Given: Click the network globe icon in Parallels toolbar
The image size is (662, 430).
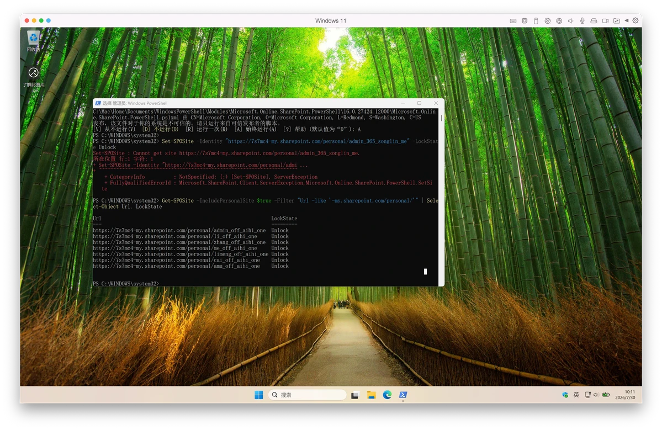Looking at the screenshot, I should click(559, 20).
